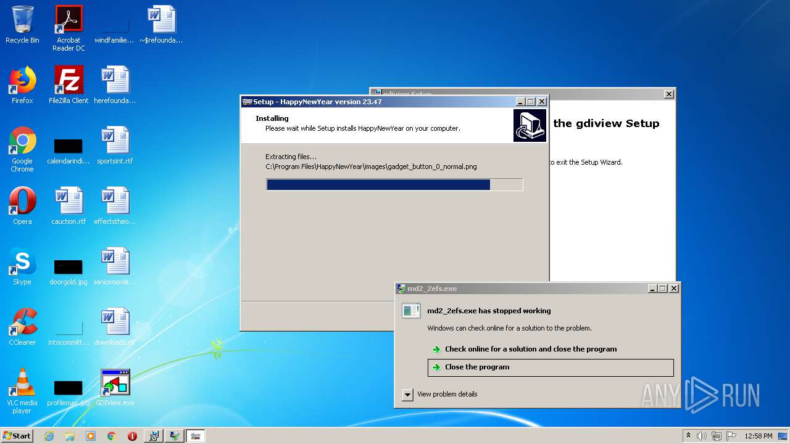This screenshot has width=790, height=444.
Task: Open Chrome from the taskbar
Action: coord(112,436)
